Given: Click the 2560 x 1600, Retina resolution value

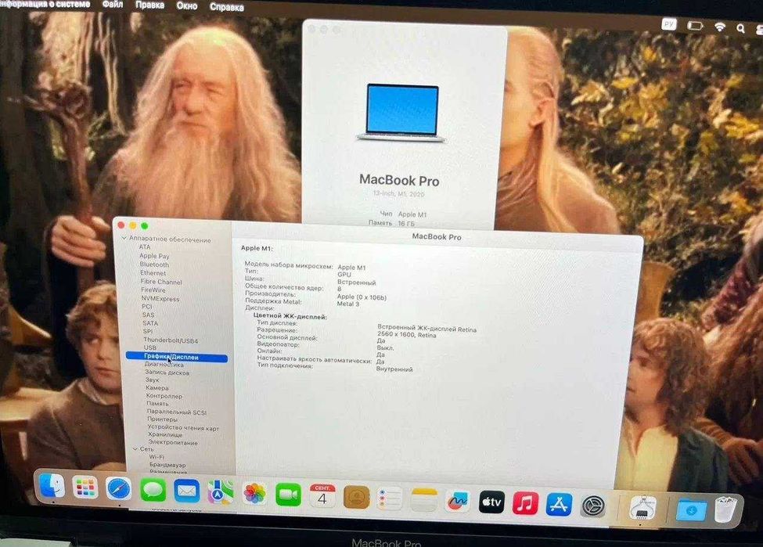Looking at the screenshot, I should 406,335.
